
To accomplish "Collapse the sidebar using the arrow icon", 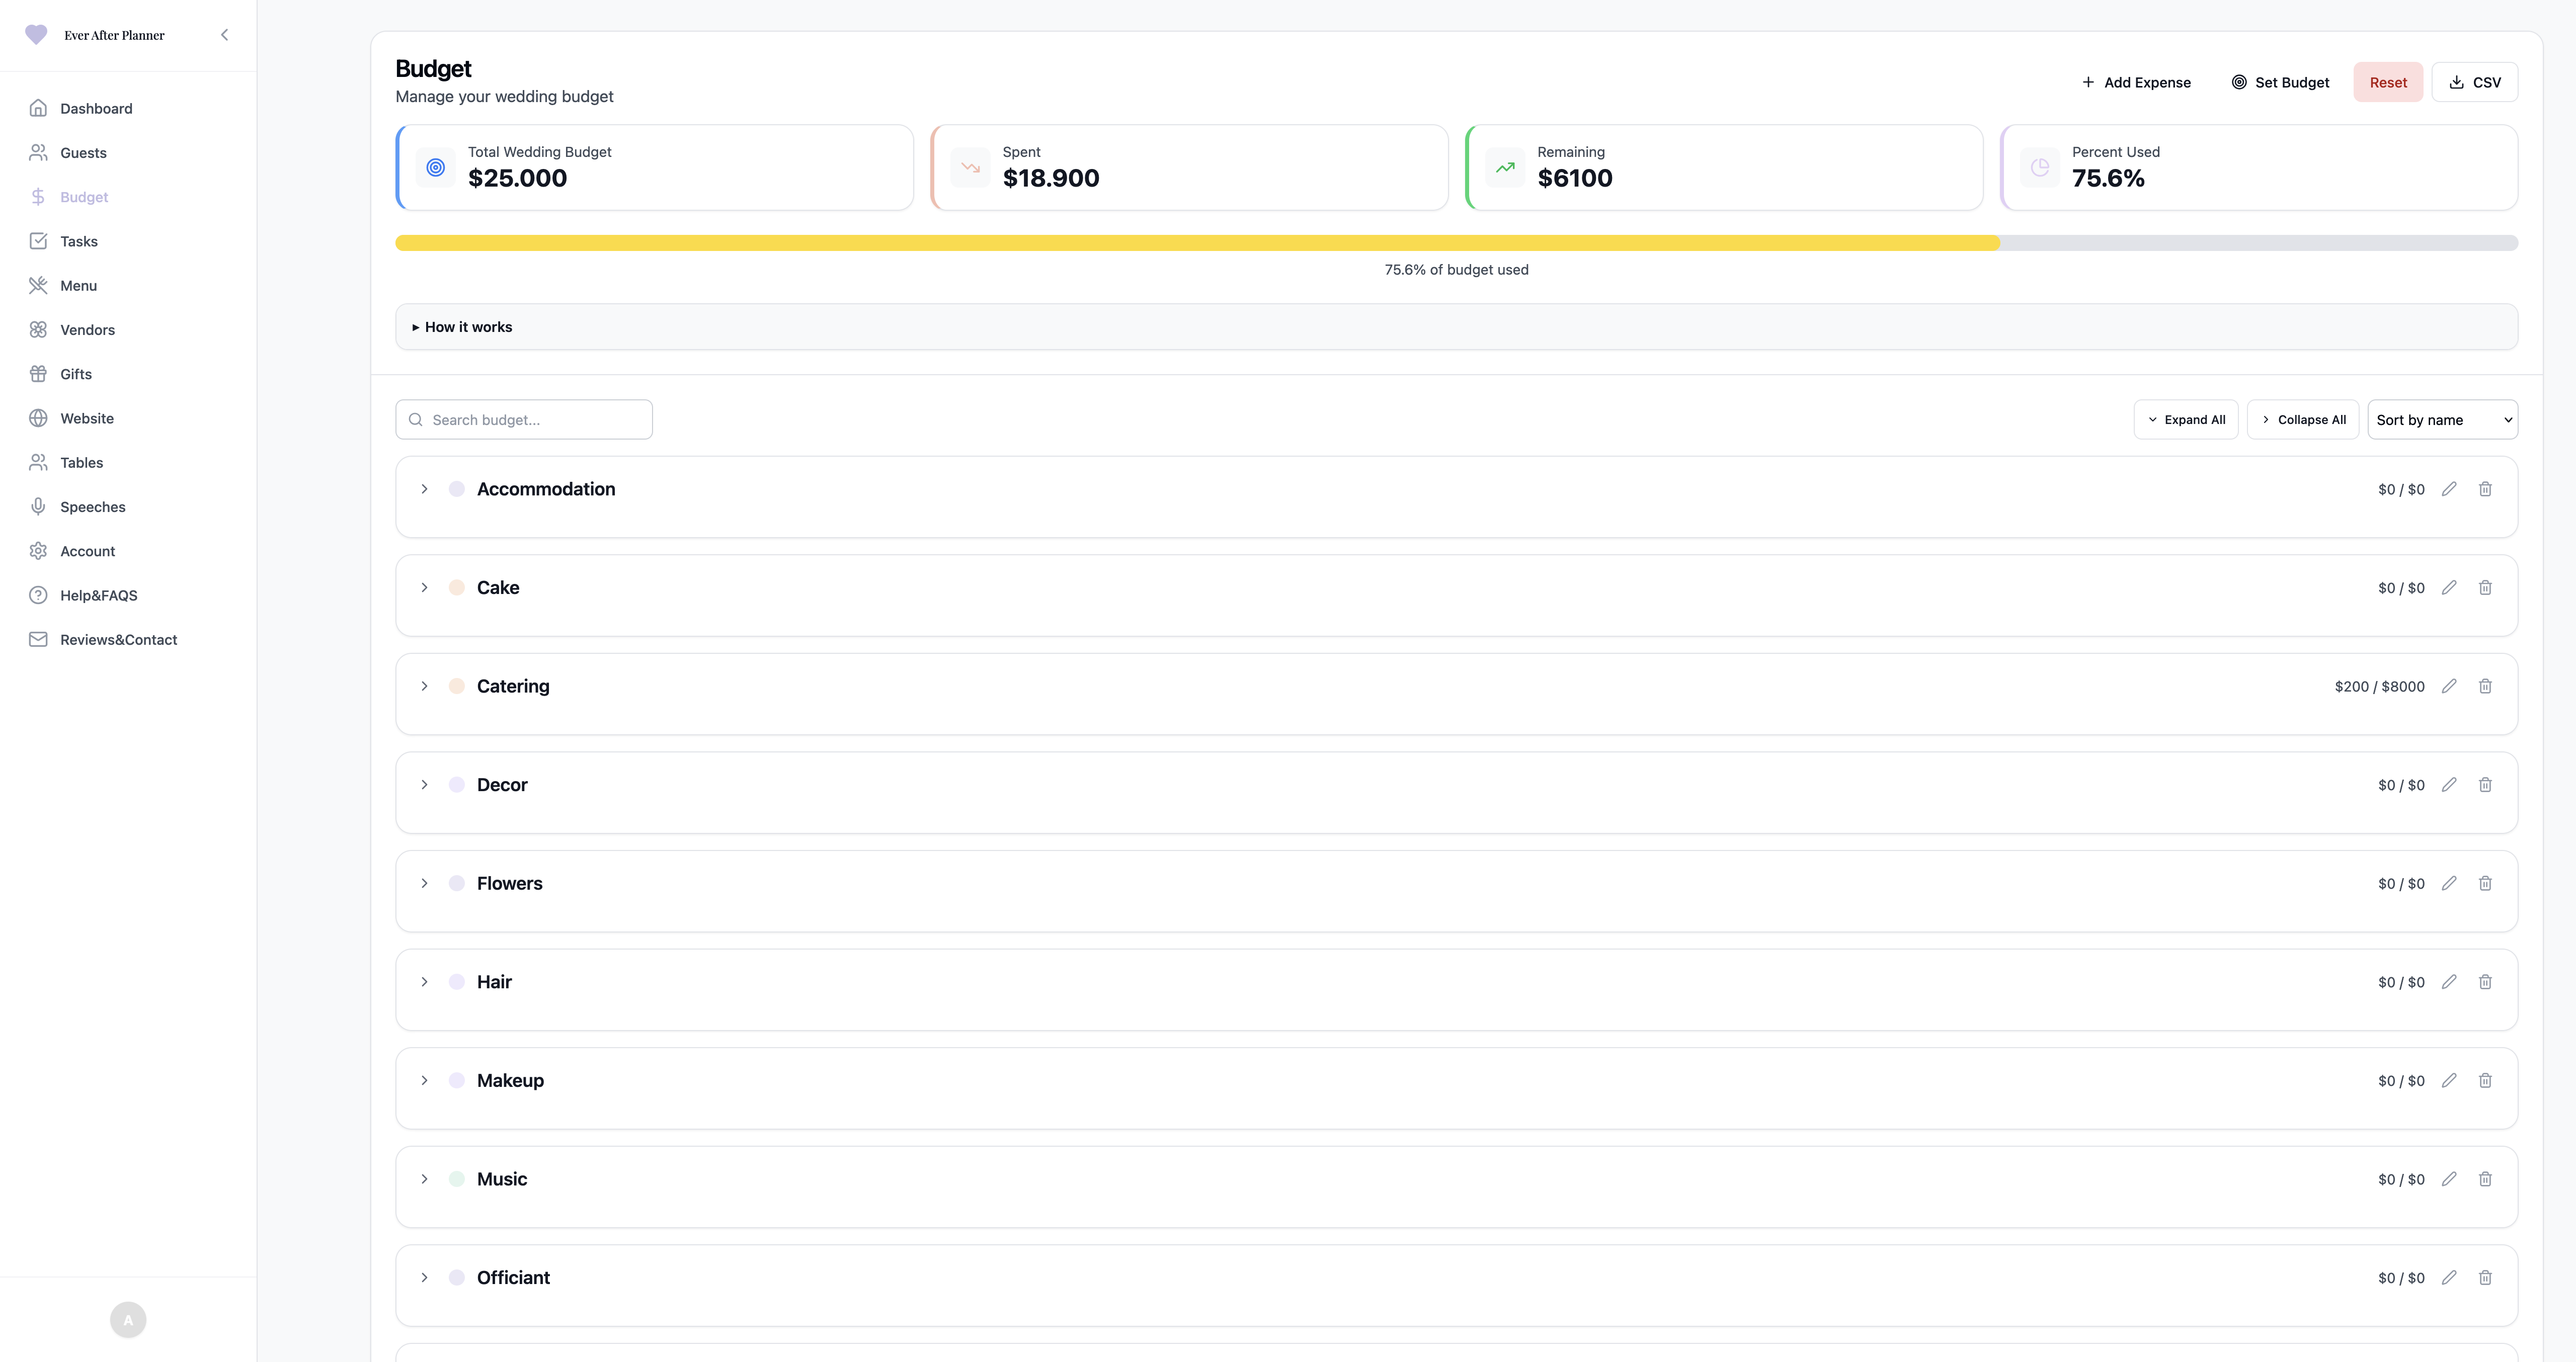I will click(x=224, y=35).
